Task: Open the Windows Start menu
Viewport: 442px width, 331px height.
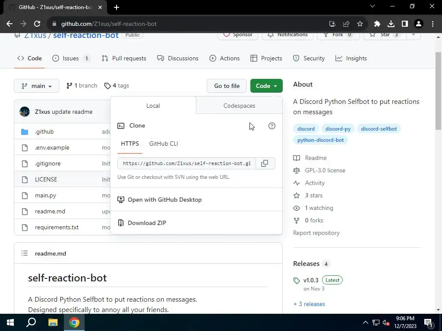Action: 10,322
